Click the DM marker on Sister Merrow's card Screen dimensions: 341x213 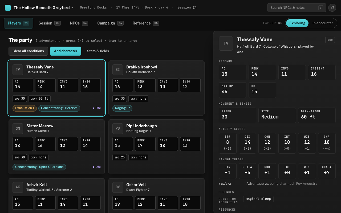point(97,167)
